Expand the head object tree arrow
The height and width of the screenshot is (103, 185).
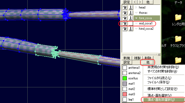tap(136, 7)
